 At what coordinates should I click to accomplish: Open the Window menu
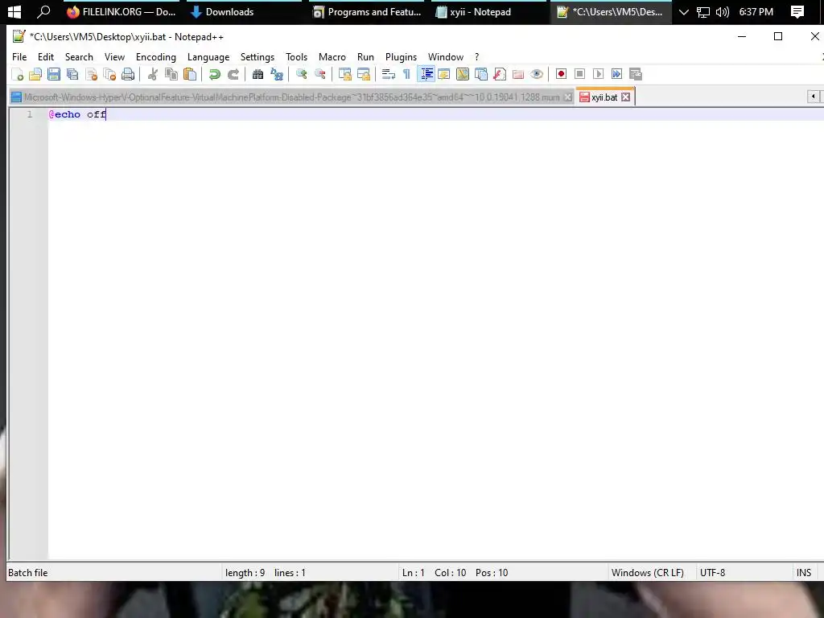[446, 57]
